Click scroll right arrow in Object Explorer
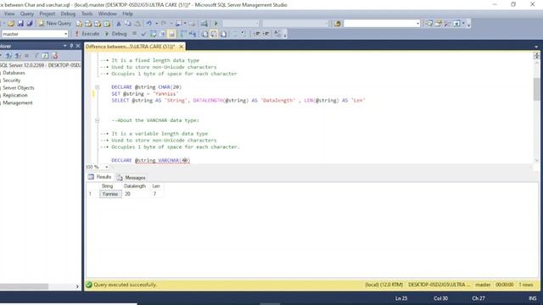The image size is (543, 305). click(77, 286)
